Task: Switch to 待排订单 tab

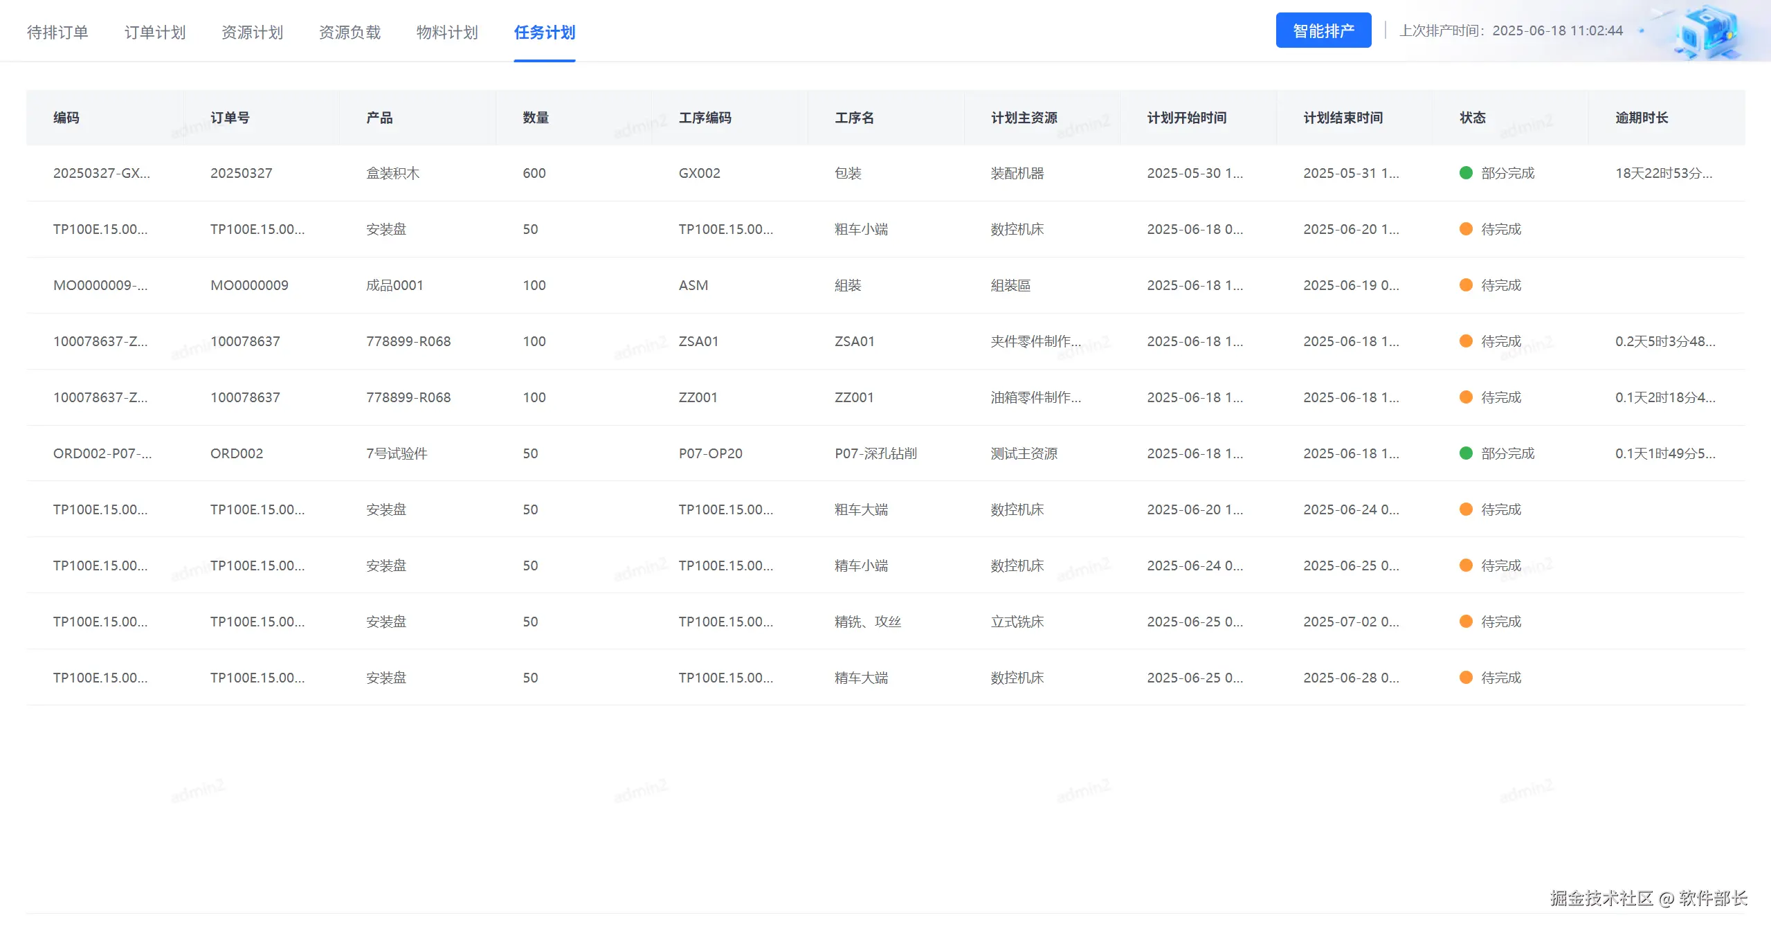Action: (x=57, y=33)
